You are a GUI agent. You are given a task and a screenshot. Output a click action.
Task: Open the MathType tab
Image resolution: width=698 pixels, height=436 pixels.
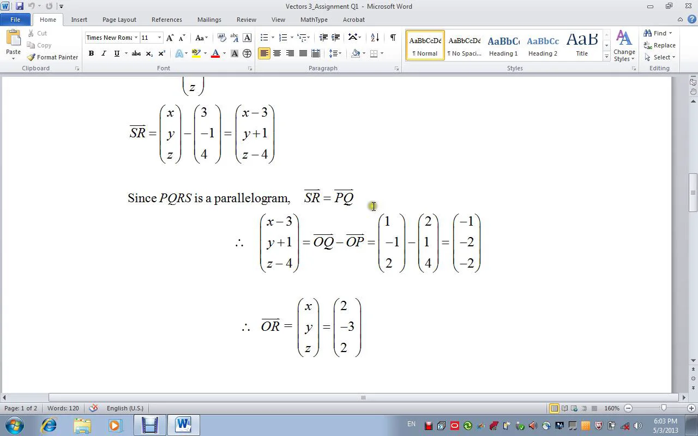point(314,20)
